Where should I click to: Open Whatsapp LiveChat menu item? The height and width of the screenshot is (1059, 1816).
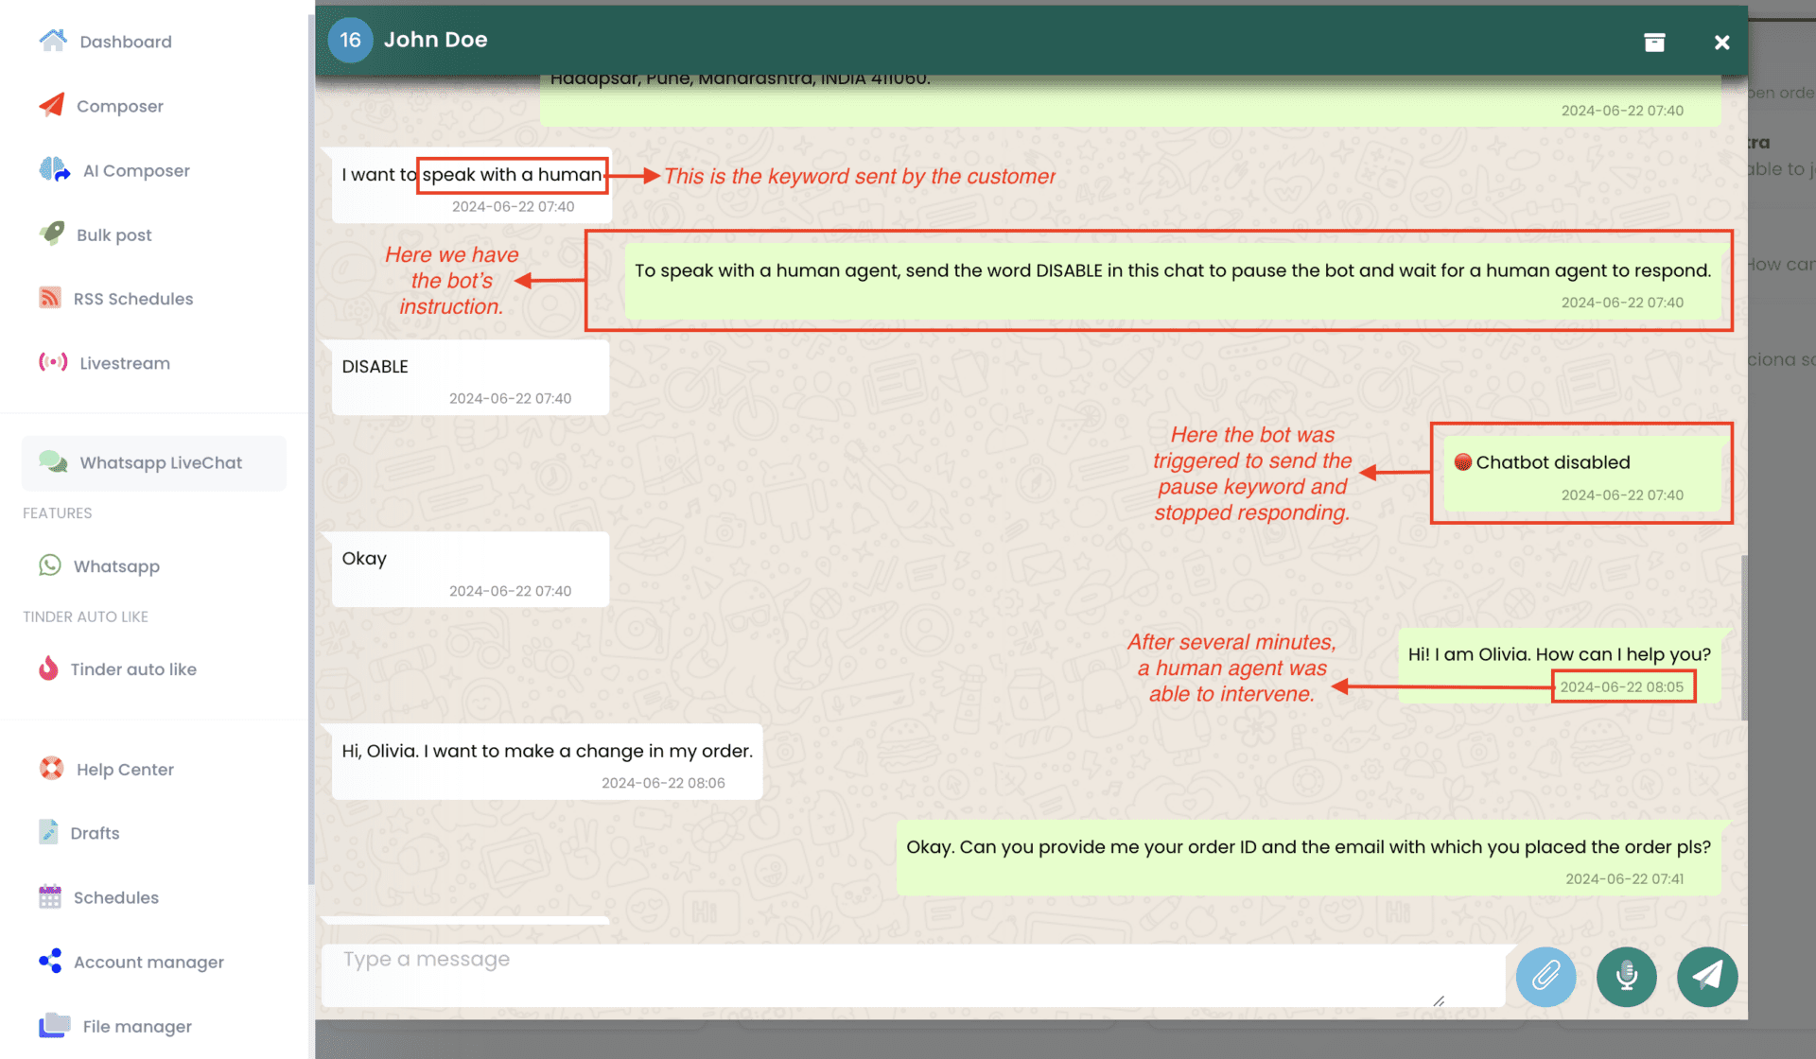pos(160,462)
